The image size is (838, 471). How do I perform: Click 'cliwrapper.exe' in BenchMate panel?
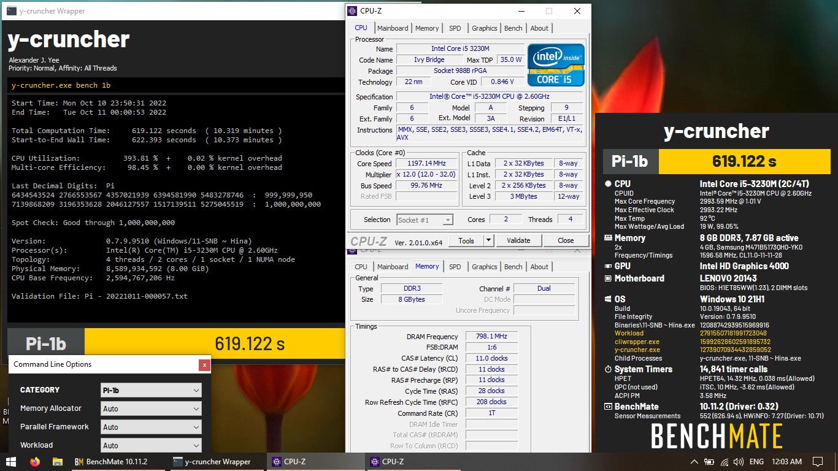(637, 342)
